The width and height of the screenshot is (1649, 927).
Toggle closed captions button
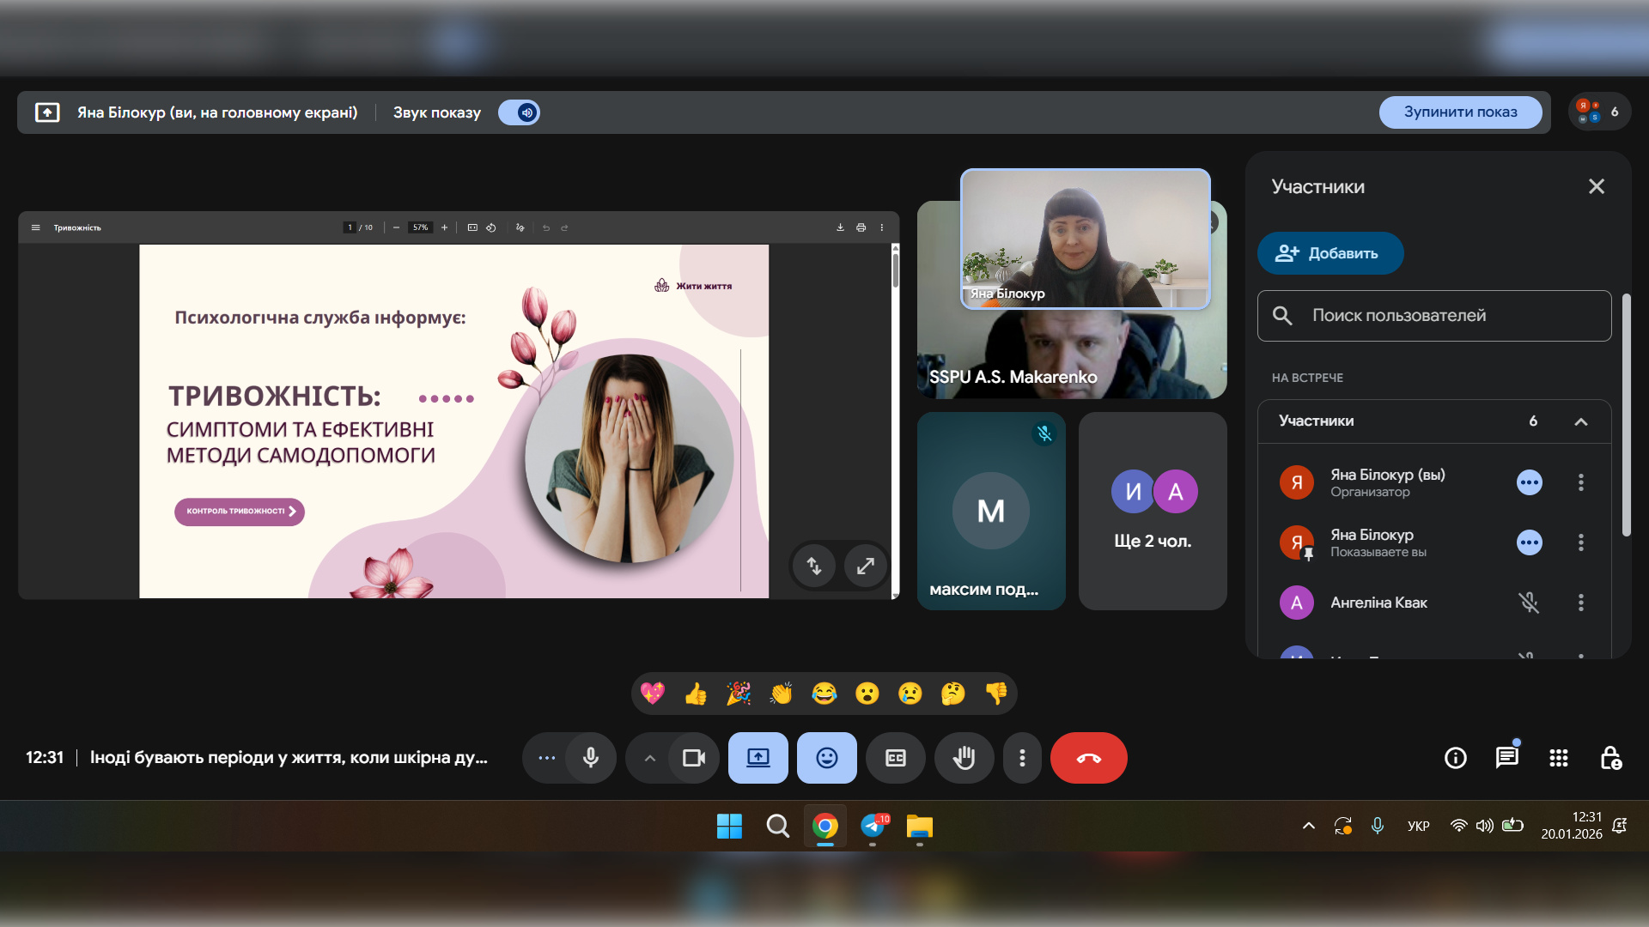[x=895, y=758]
